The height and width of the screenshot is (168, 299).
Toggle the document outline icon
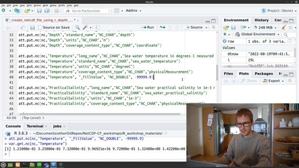214,27
